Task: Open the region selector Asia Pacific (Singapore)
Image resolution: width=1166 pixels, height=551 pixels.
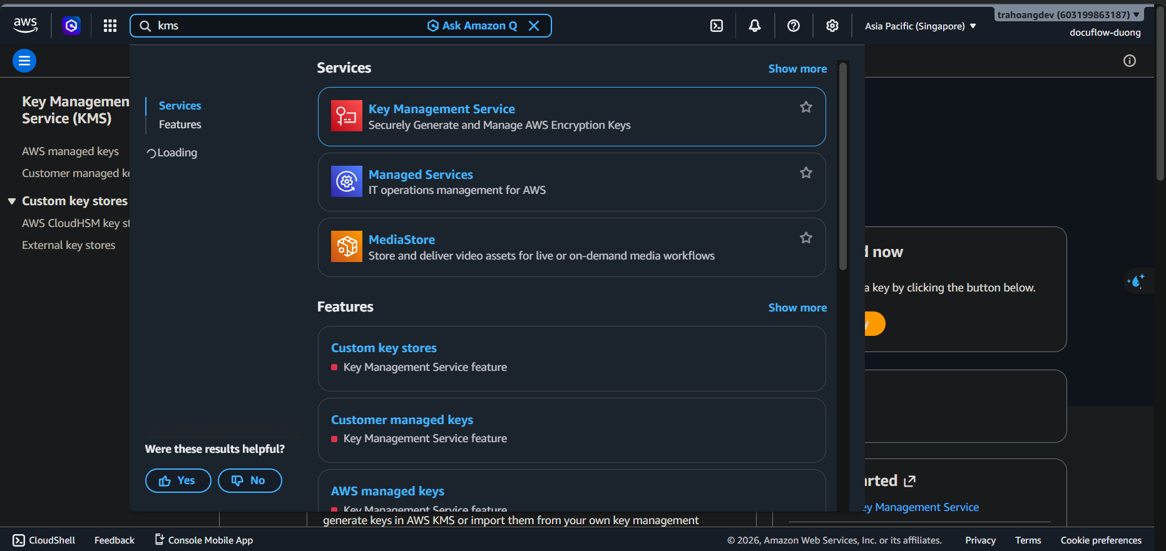Action: pos(920,26)
